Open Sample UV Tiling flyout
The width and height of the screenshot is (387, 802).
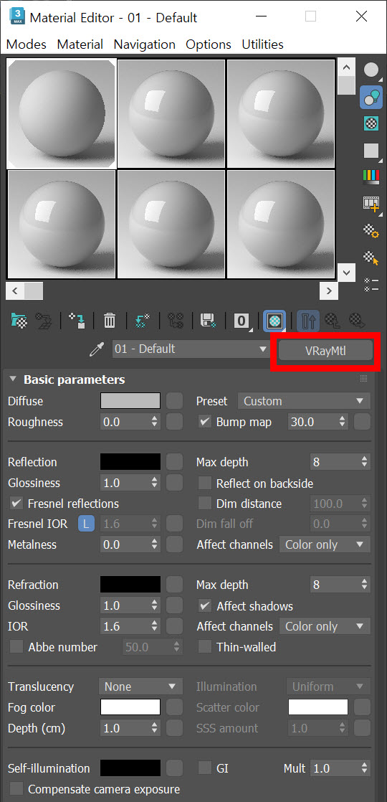pos(371,151)
